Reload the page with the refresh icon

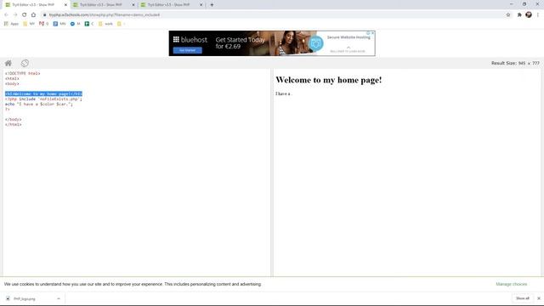coord(25,15)
